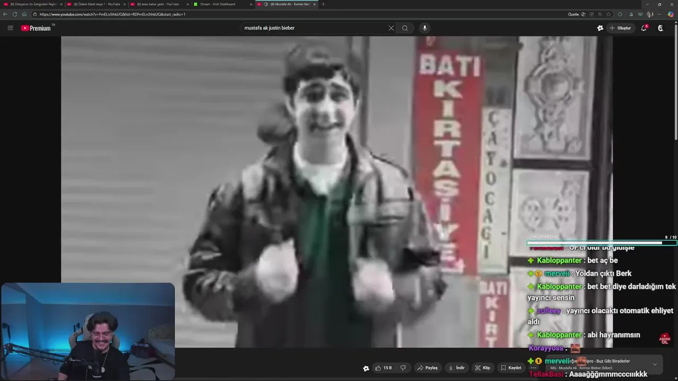Switch to Stream - Kick Dashboard tab
The image size is (678, 381).
click(x=222, y=4)
